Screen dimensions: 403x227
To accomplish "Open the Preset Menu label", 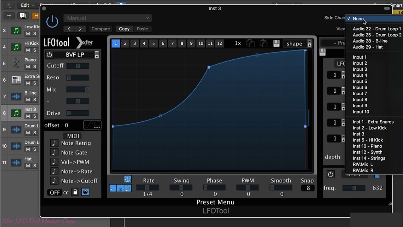I will click(x=215, y=202).
